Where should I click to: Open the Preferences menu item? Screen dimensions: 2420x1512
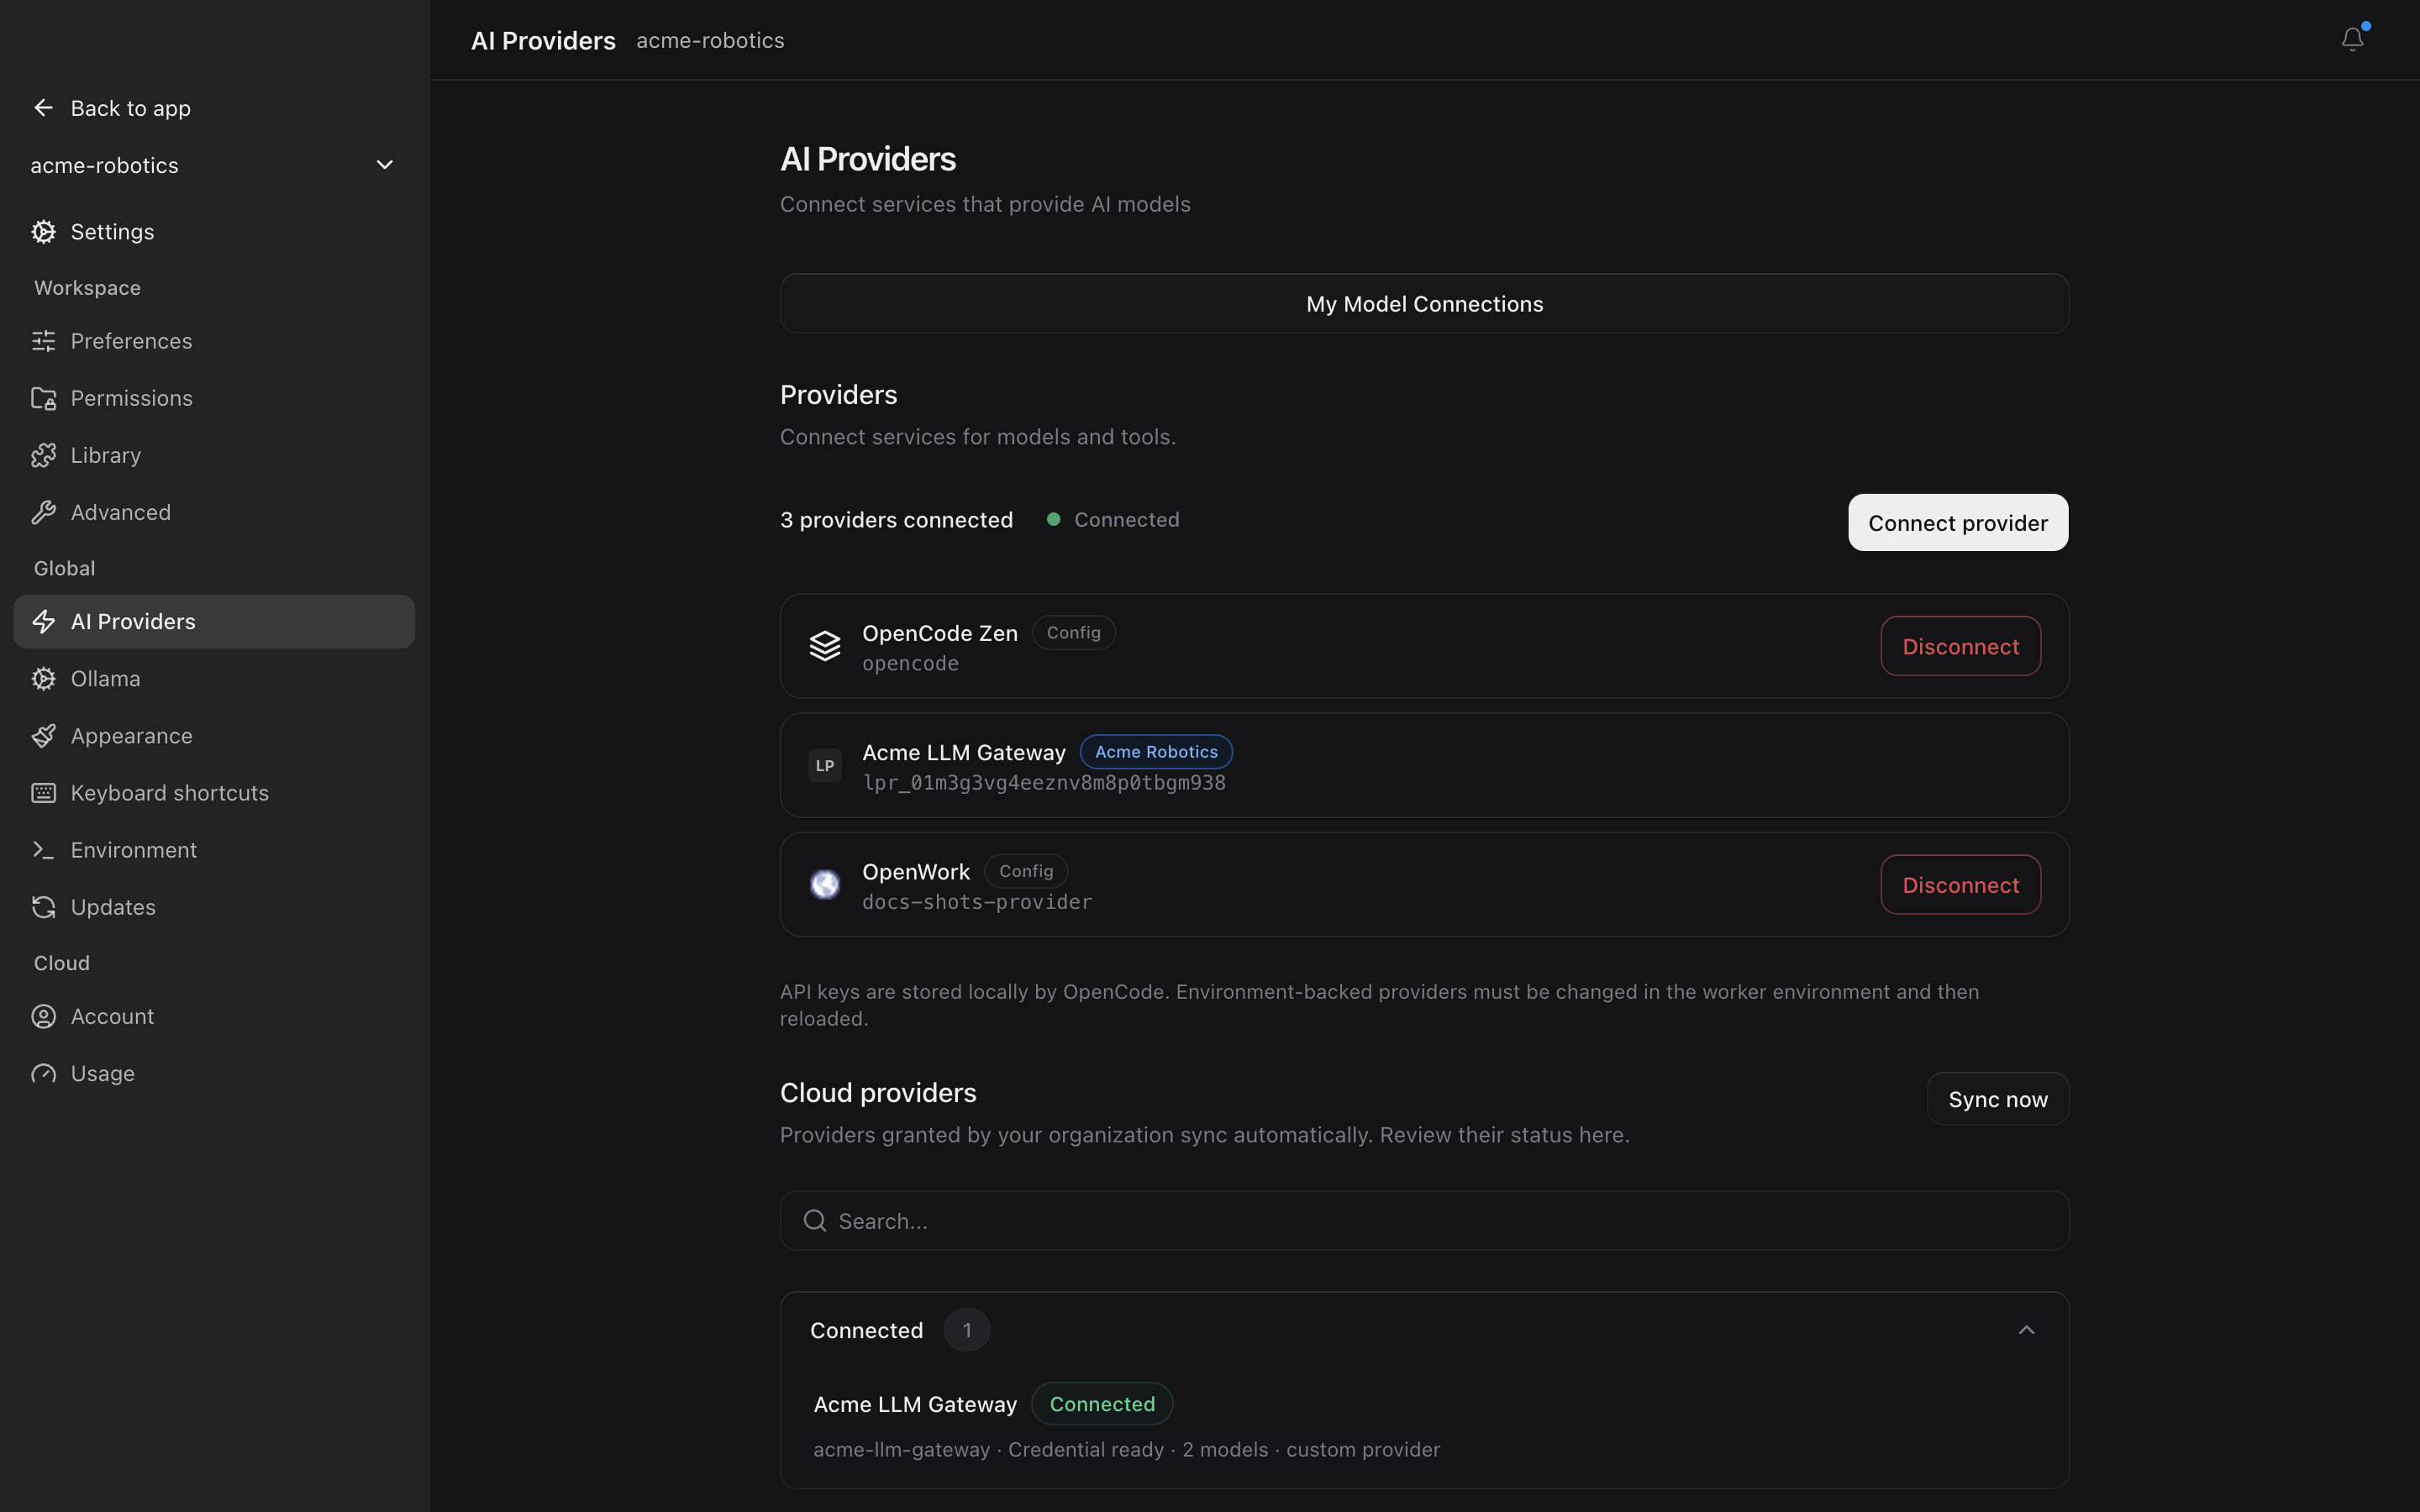coord(214,341)
